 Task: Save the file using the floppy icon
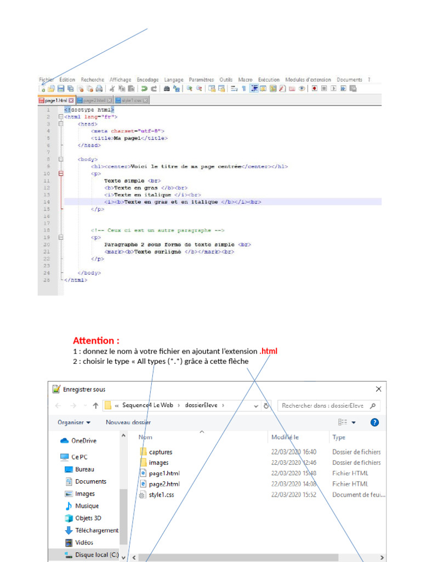click(x=61, y=88)
